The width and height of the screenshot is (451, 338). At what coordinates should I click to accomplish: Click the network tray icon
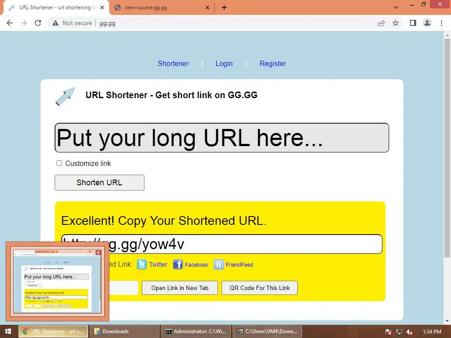pos(399,332)
